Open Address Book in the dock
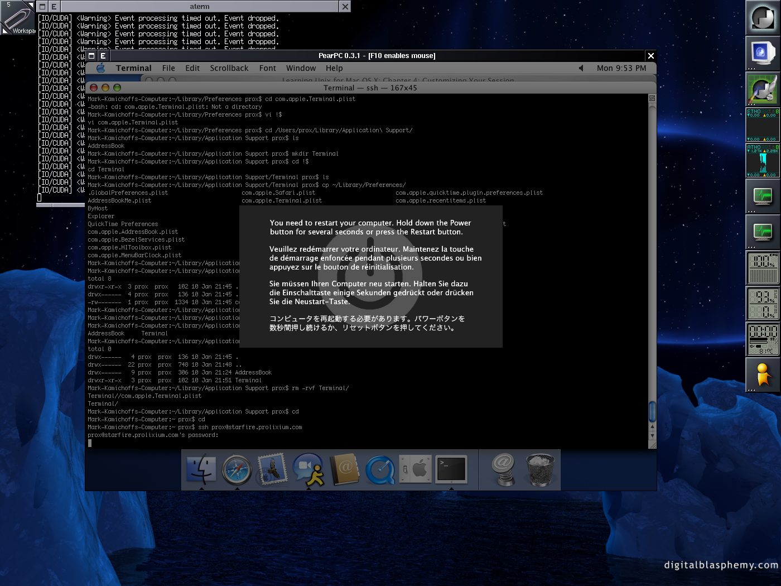 pos(344,469)
